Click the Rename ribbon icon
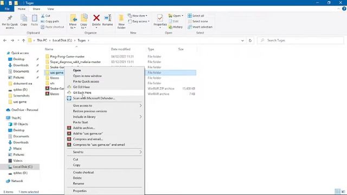 tap(107, 21)
